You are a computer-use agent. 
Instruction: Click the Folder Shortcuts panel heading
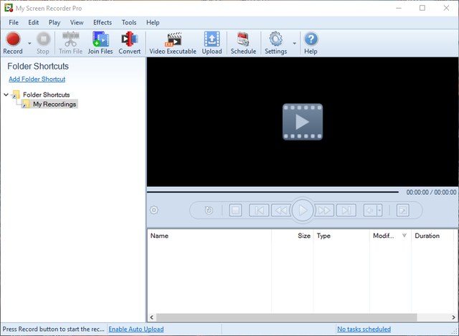coord(38,67)
